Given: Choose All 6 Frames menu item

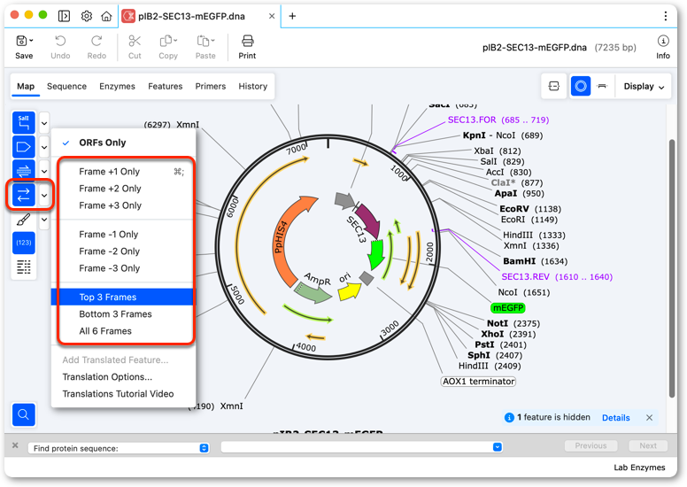Looking at the screenshot, I should [123, 331].
